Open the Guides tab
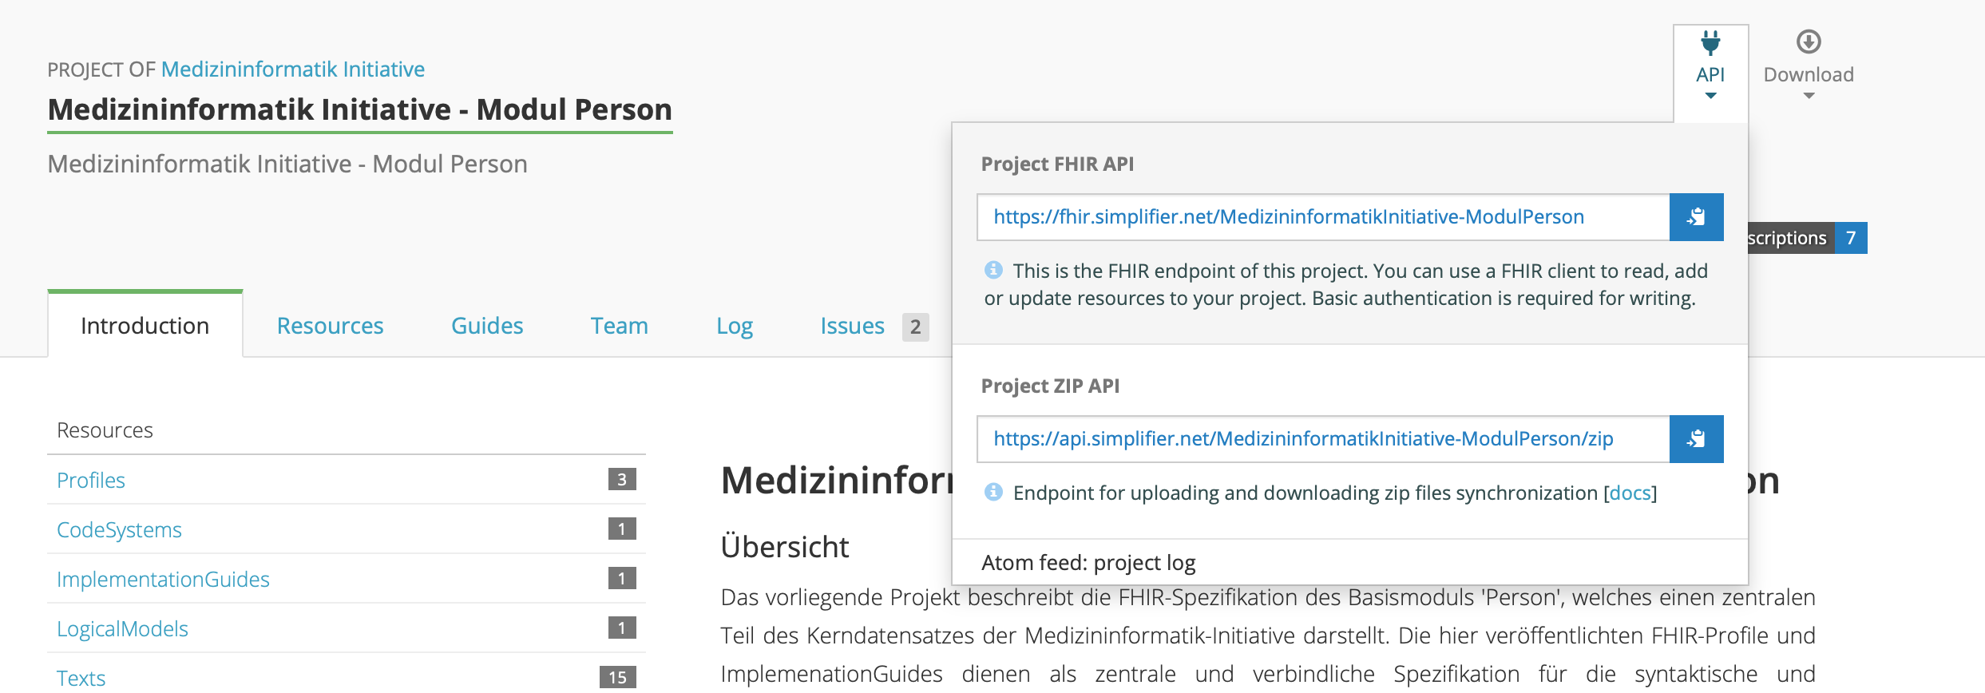 point(487,326)
